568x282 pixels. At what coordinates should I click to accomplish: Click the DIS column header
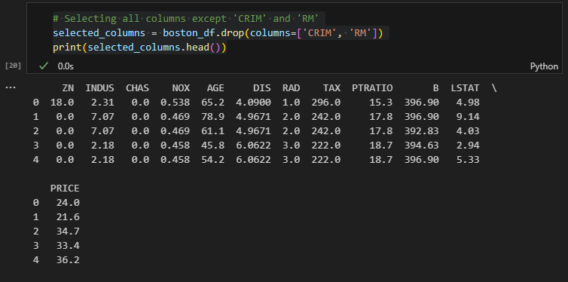(x=262, y=88)
